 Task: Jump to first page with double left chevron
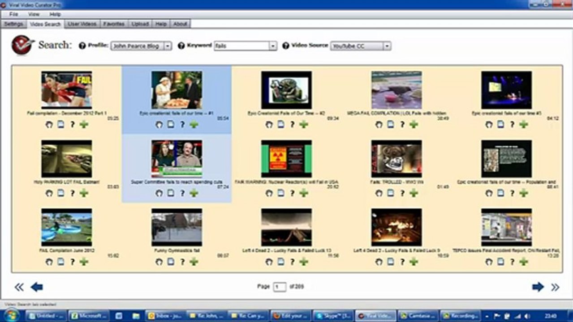click(x=19, y=287)
